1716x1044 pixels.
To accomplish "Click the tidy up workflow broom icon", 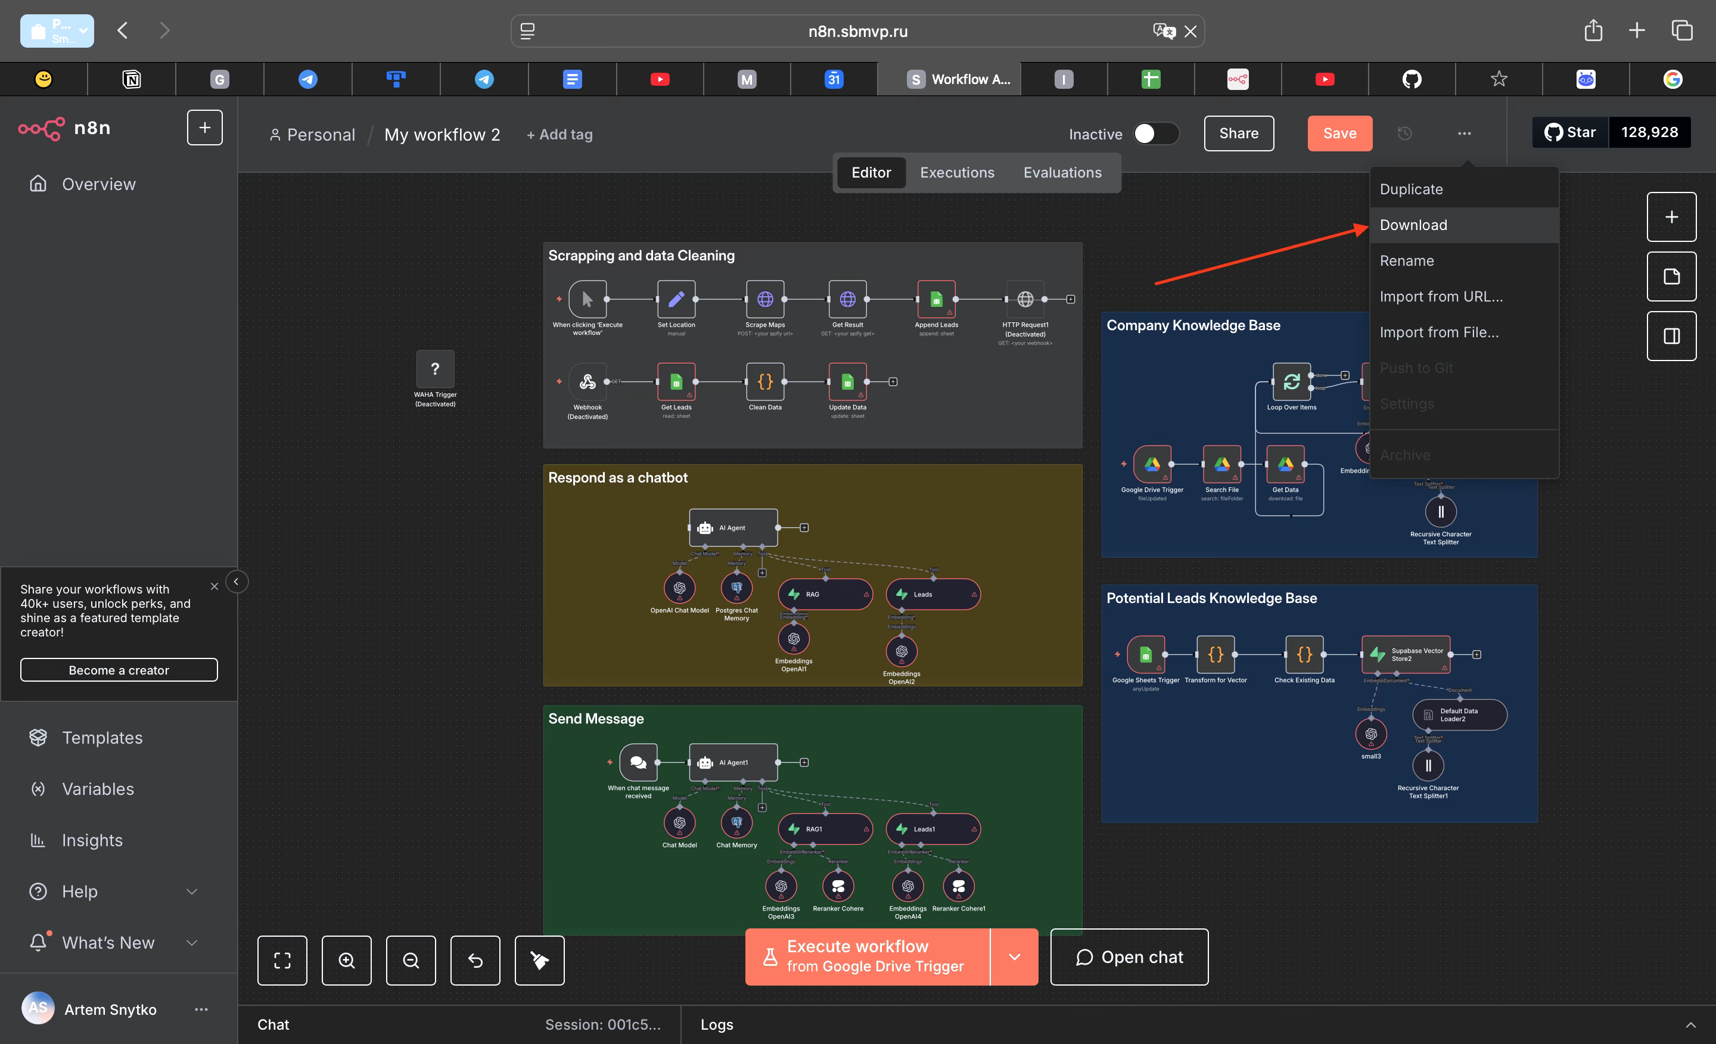I will pos(539,961).
